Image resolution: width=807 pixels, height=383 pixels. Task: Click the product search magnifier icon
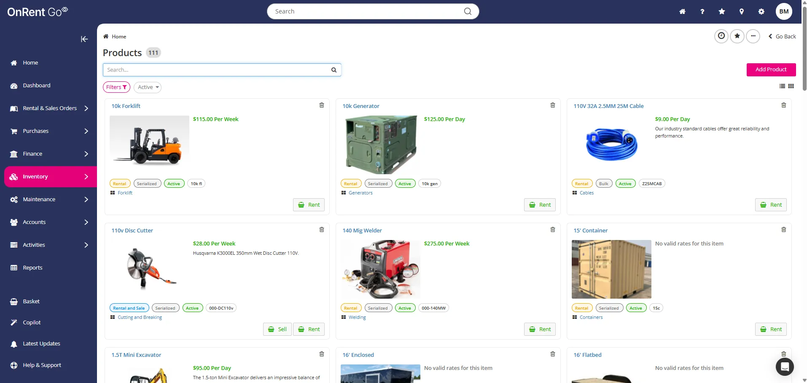click(334, 70)
